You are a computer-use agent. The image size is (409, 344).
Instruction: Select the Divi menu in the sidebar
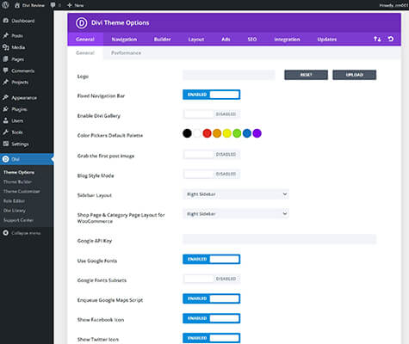tap(27, 159)
